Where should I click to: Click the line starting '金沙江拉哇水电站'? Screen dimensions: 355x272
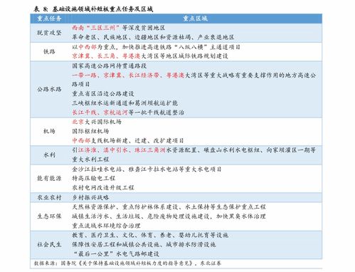pos(147,169)
